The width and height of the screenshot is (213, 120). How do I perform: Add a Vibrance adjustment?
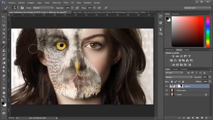click(189, 56)
